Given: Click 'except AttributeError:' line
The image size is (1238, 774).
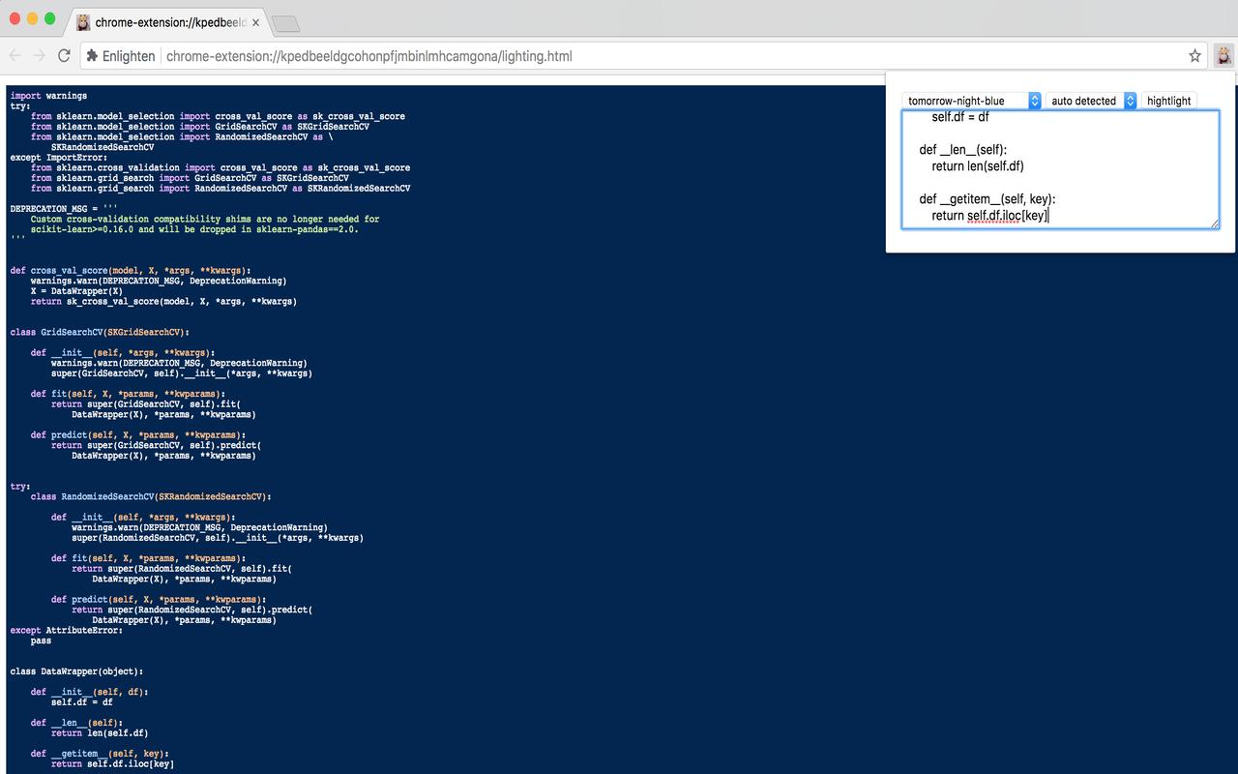Looking at the screenshot, I should click(67, 630).
